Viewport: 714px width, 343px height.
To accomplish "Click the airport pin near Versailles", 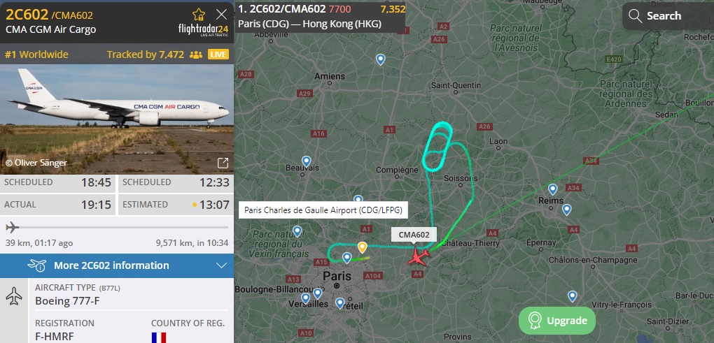I will pos(305,298).
